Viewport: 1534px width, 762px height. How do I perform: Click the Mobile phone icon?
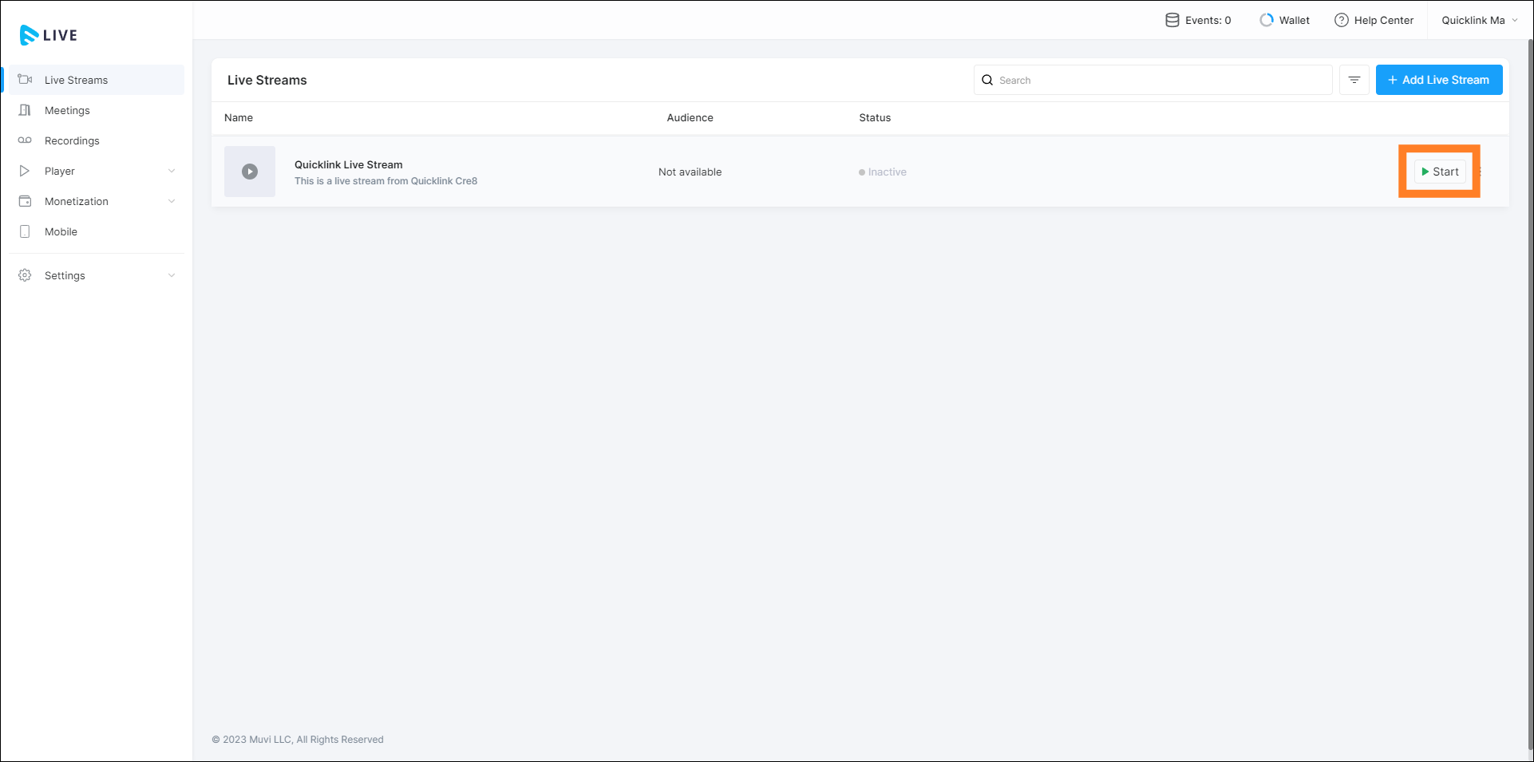point(25,231)
